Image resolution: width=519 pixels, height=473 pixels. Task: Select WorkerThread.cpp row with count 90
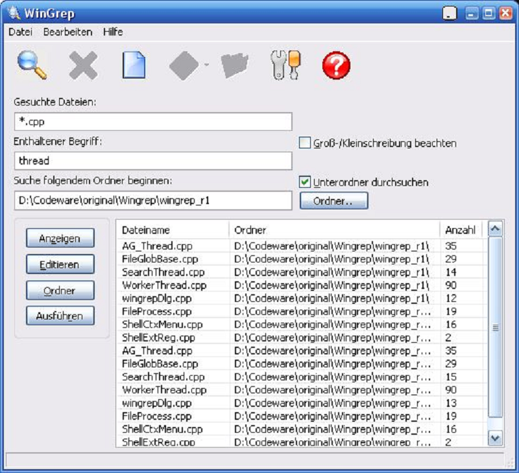[164, 285]
